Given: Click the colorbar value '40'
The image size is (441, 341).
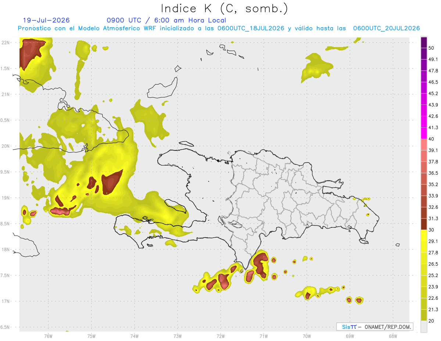Looking at the screenshot, I should click(431, 139).
